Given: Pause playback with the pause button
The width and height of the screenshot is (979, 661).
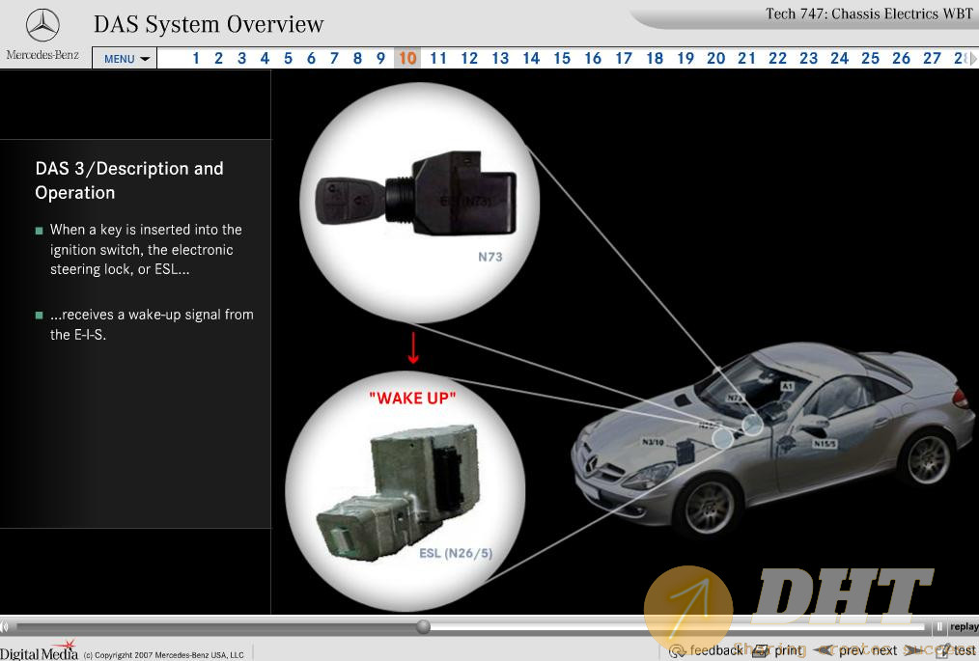Looking at the screenshot, I should [939, 626].
